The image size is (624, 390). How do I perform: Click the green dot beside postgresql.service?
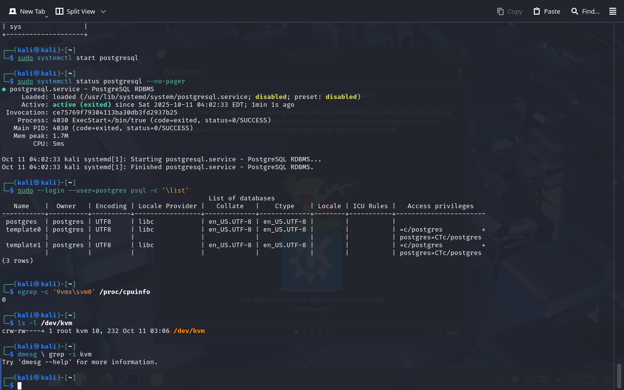pos(4,89)
